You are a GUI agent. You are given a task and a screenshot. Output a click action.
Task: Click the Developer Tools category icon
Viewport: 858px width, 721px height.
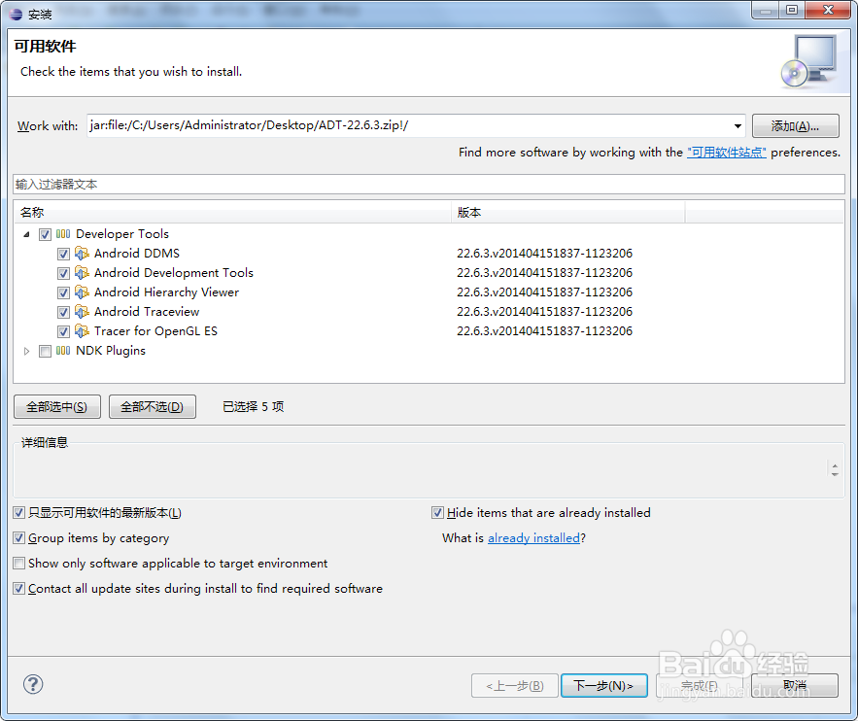click(x=63, y=234)
